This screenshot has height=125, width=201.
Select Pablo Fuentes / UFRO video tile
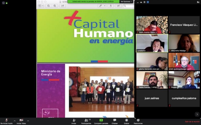click(152, 80)
